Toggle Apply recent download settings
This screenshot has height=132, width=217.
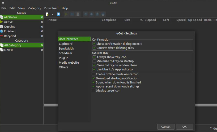point(94,87)
